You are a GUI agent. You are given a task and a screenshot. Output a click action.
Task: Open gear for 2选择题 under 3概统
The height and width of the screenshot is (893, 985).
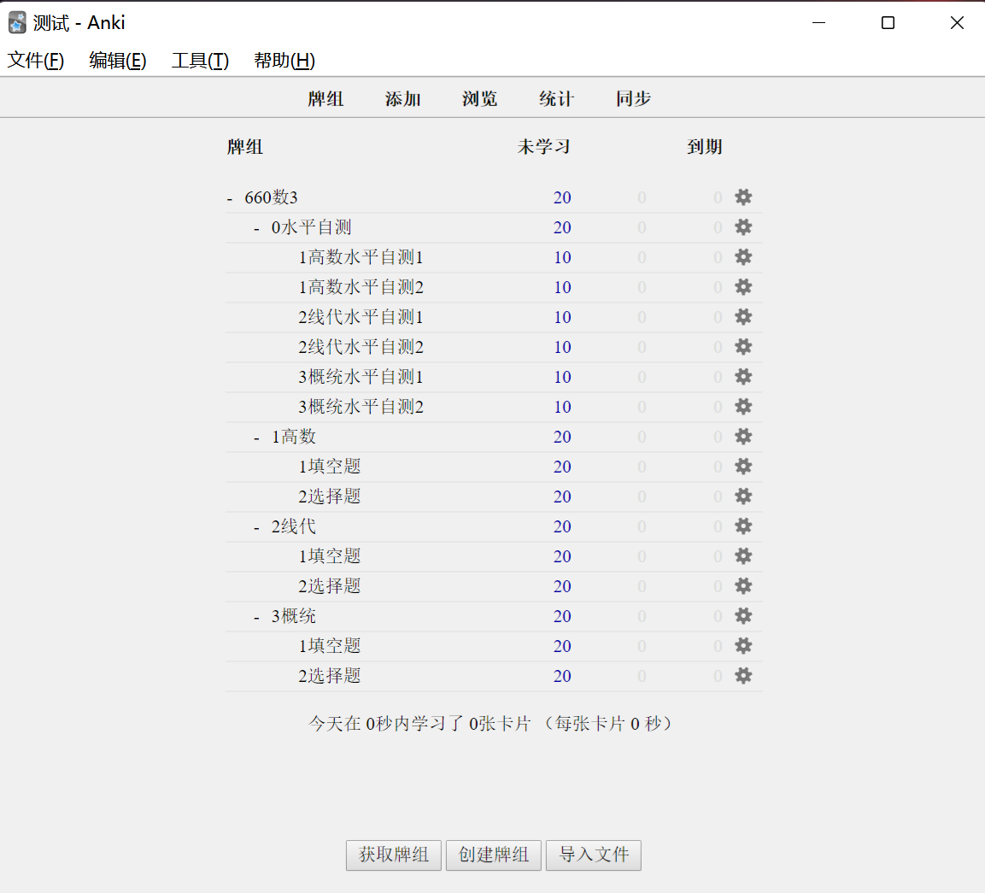tap(743, 676)
